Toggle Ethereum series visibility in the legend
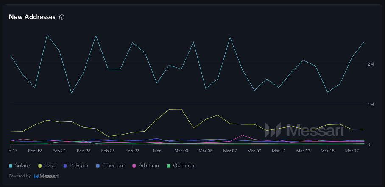Image resolution: width=385 pixels, height=187 pixels. (x=112, y=165)
